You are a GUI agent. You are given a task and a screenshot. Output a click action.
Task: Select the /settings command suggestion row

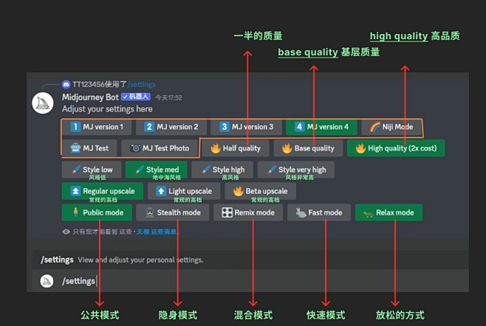point(250,260)
